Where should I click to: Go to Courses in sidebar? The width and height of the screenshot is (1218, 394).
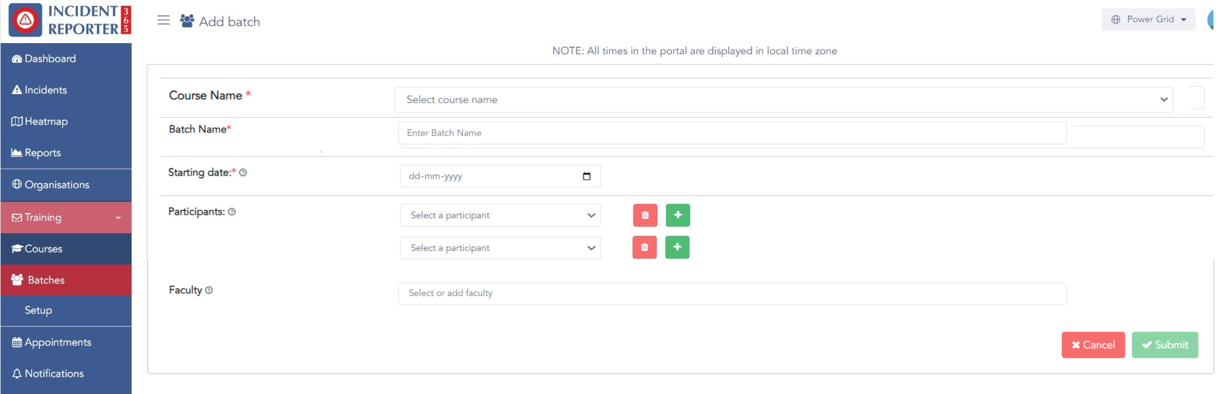(x=43, y=249)
